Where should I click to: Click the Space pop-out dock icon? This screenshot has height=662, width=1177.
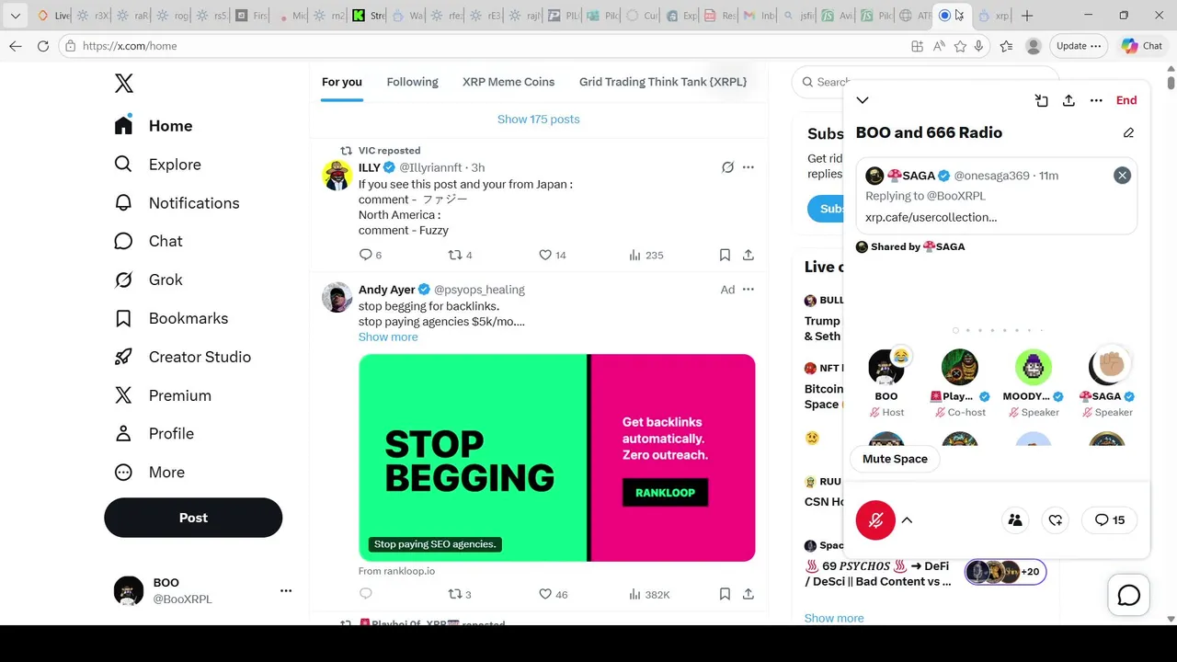click(1042, 100)
